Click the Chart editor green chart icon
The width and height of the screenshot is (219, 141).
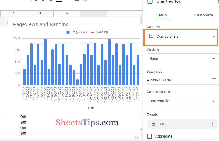[150, 2]
